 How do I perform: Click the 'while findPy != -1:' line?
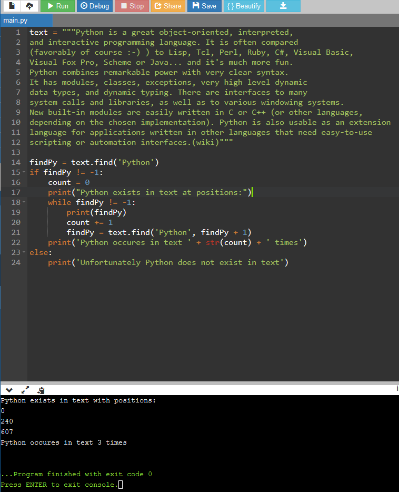tap(92, 202)
